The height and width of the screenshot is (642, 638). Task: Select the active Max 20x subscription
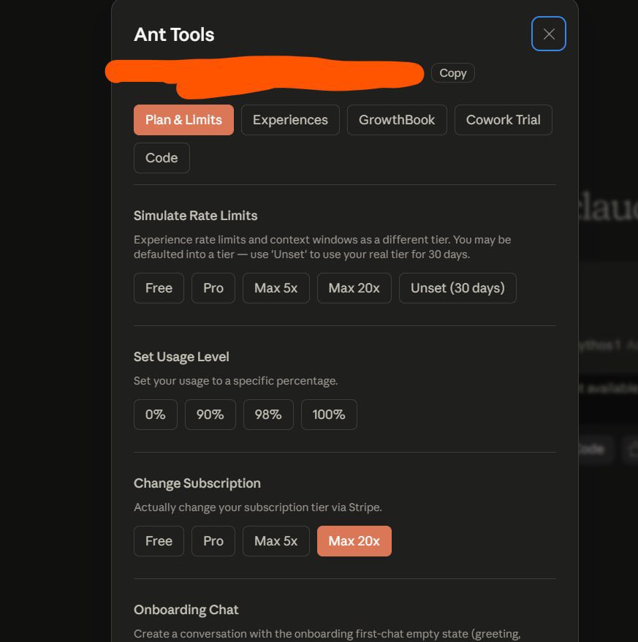(x=354, y=541)
